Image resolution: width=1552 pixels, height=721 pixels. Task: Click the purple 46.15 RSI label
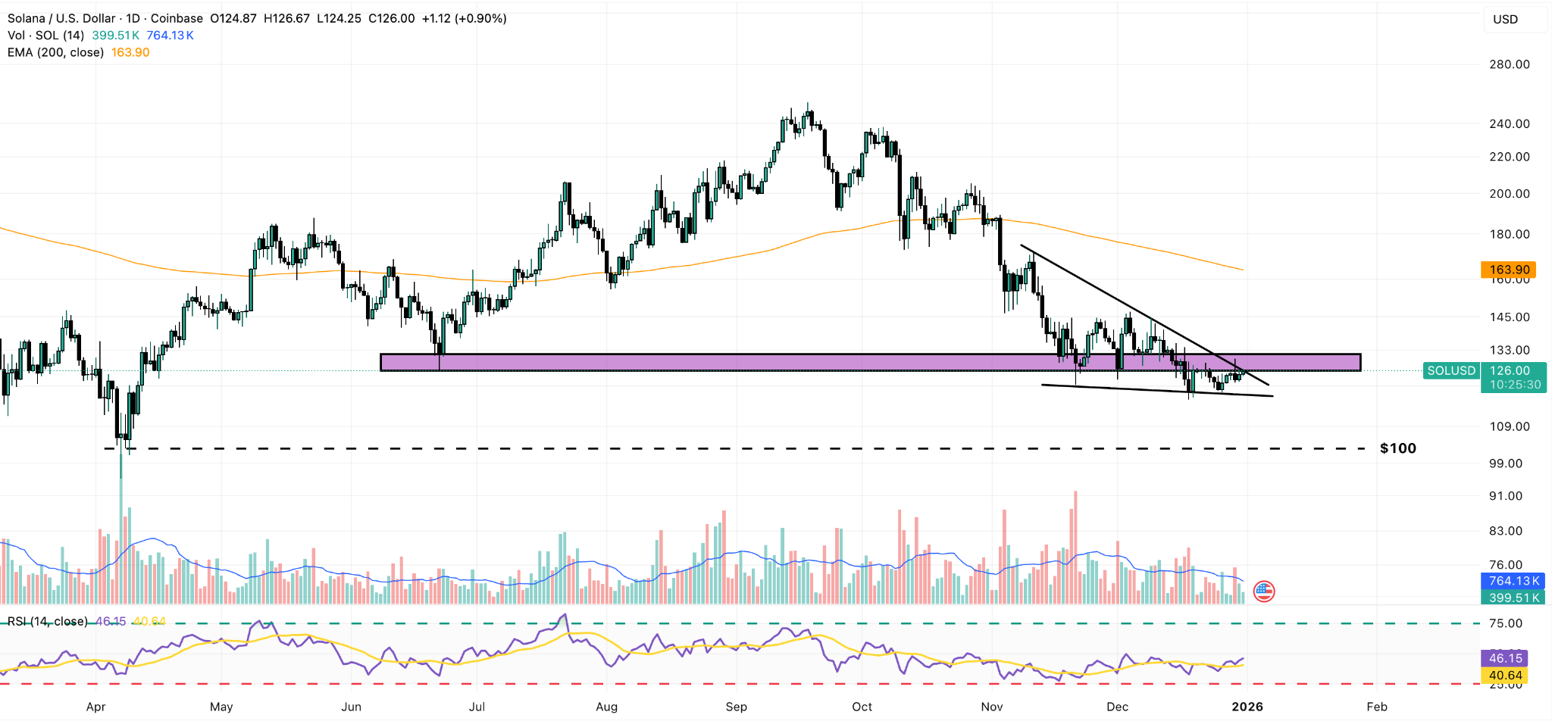pos(1505,658)
